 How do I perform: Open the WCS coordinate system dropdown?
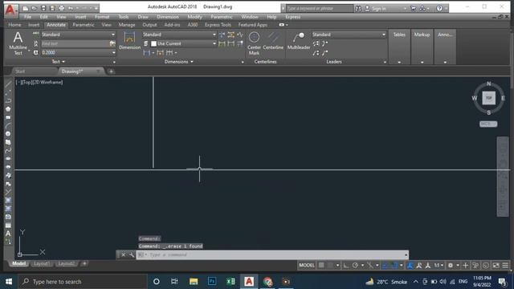488,124
